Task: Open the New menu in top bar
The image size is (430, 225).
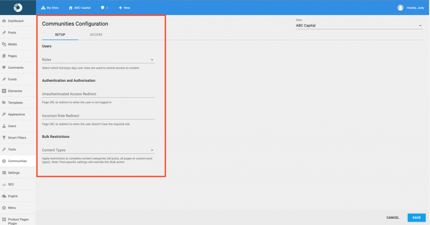Action: [124, 8]
